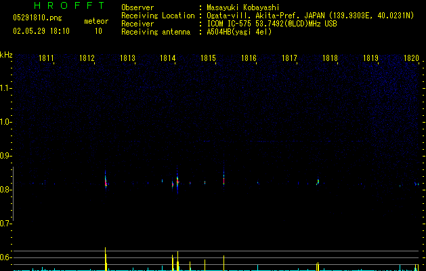The image size is (426, 271).
Task: Click antenna value A504HB(yagi 4el)
Action: click(x=239, y=32)
